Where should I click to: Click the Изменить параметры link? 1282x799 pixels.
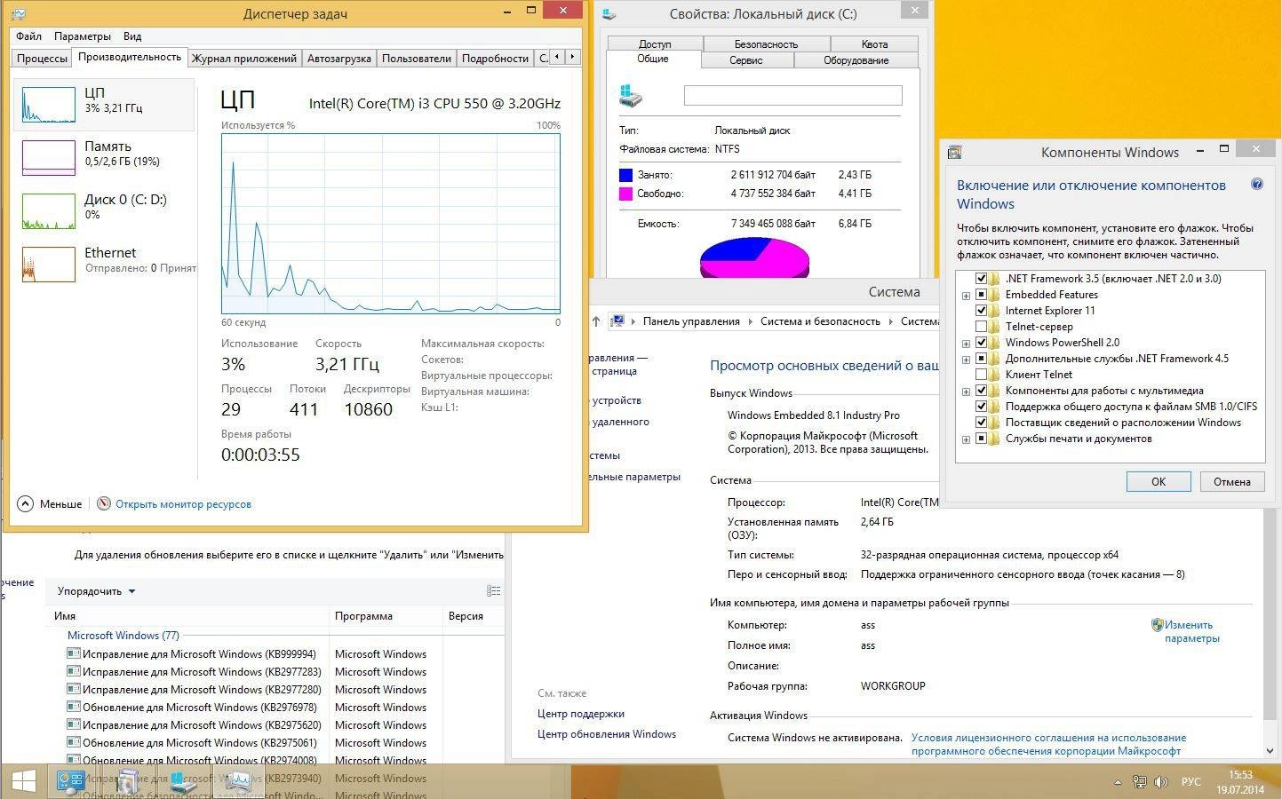pos(1192,631)
